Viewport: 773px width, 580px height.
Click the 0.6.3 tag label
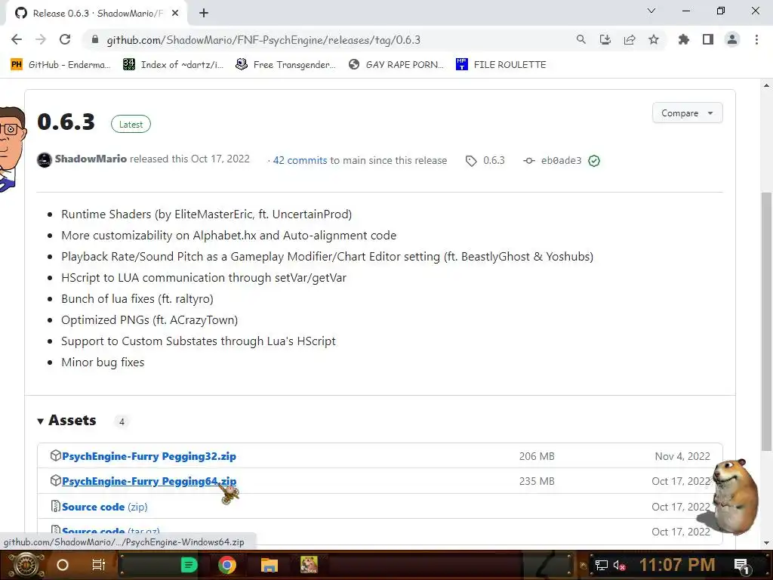click(x=494, y=160)
